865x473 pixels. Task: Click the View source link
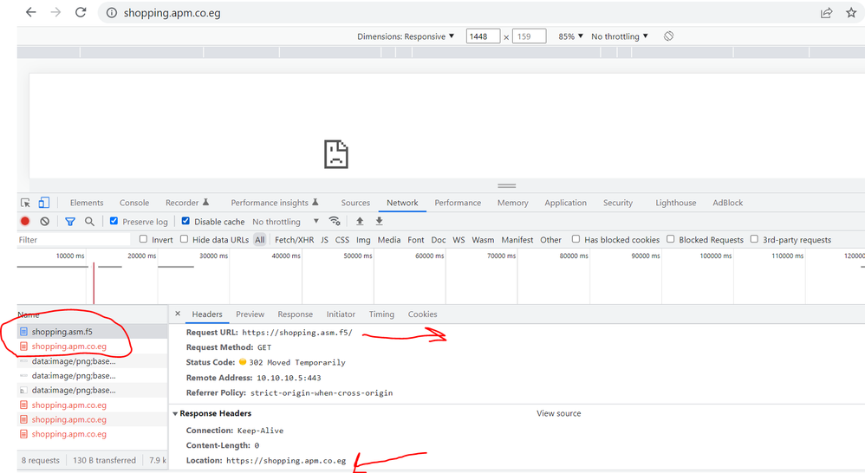pos(558,414)
